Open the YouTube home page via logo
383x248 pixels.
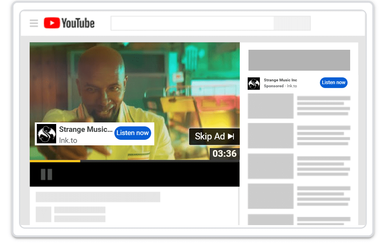(x=69, y=23)
